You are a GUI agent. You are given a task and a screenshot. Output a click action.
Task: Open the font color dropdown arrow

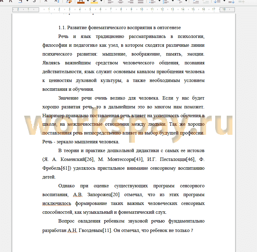[88, 1]
